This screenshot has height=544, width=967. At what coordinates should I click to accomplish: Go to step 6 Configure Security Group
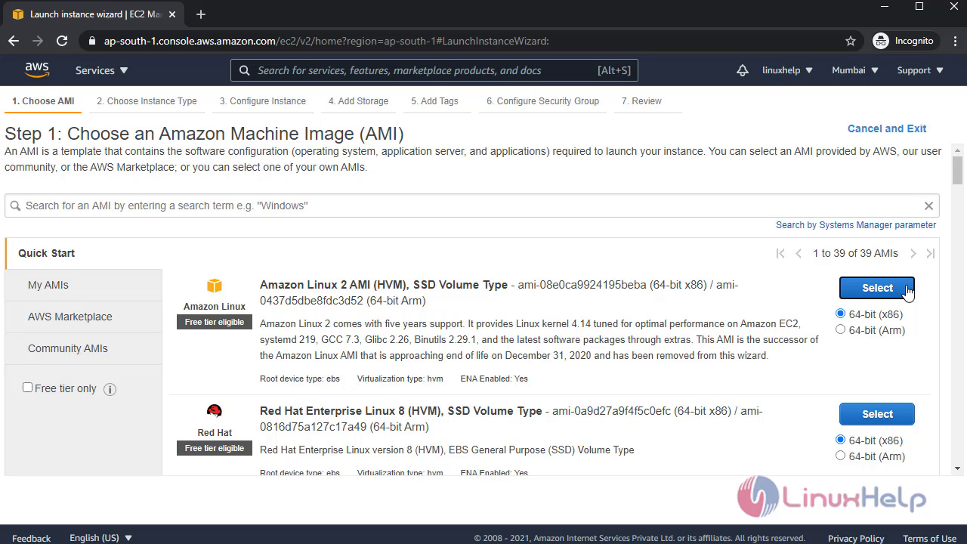point(542,101)
